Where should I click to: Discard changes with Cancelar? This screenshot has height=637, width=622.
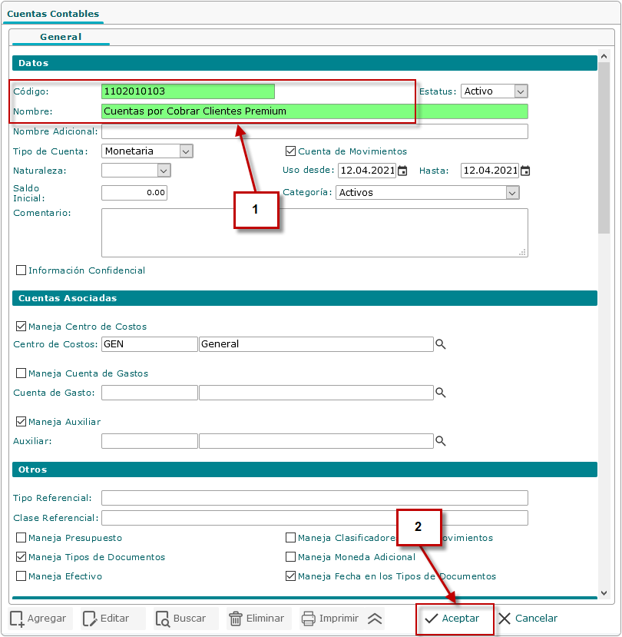(528, 619)
